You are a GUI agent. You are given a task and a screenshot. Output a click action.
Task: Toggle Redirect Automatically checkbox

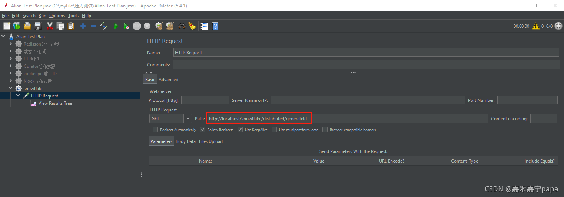pos(155,130)
